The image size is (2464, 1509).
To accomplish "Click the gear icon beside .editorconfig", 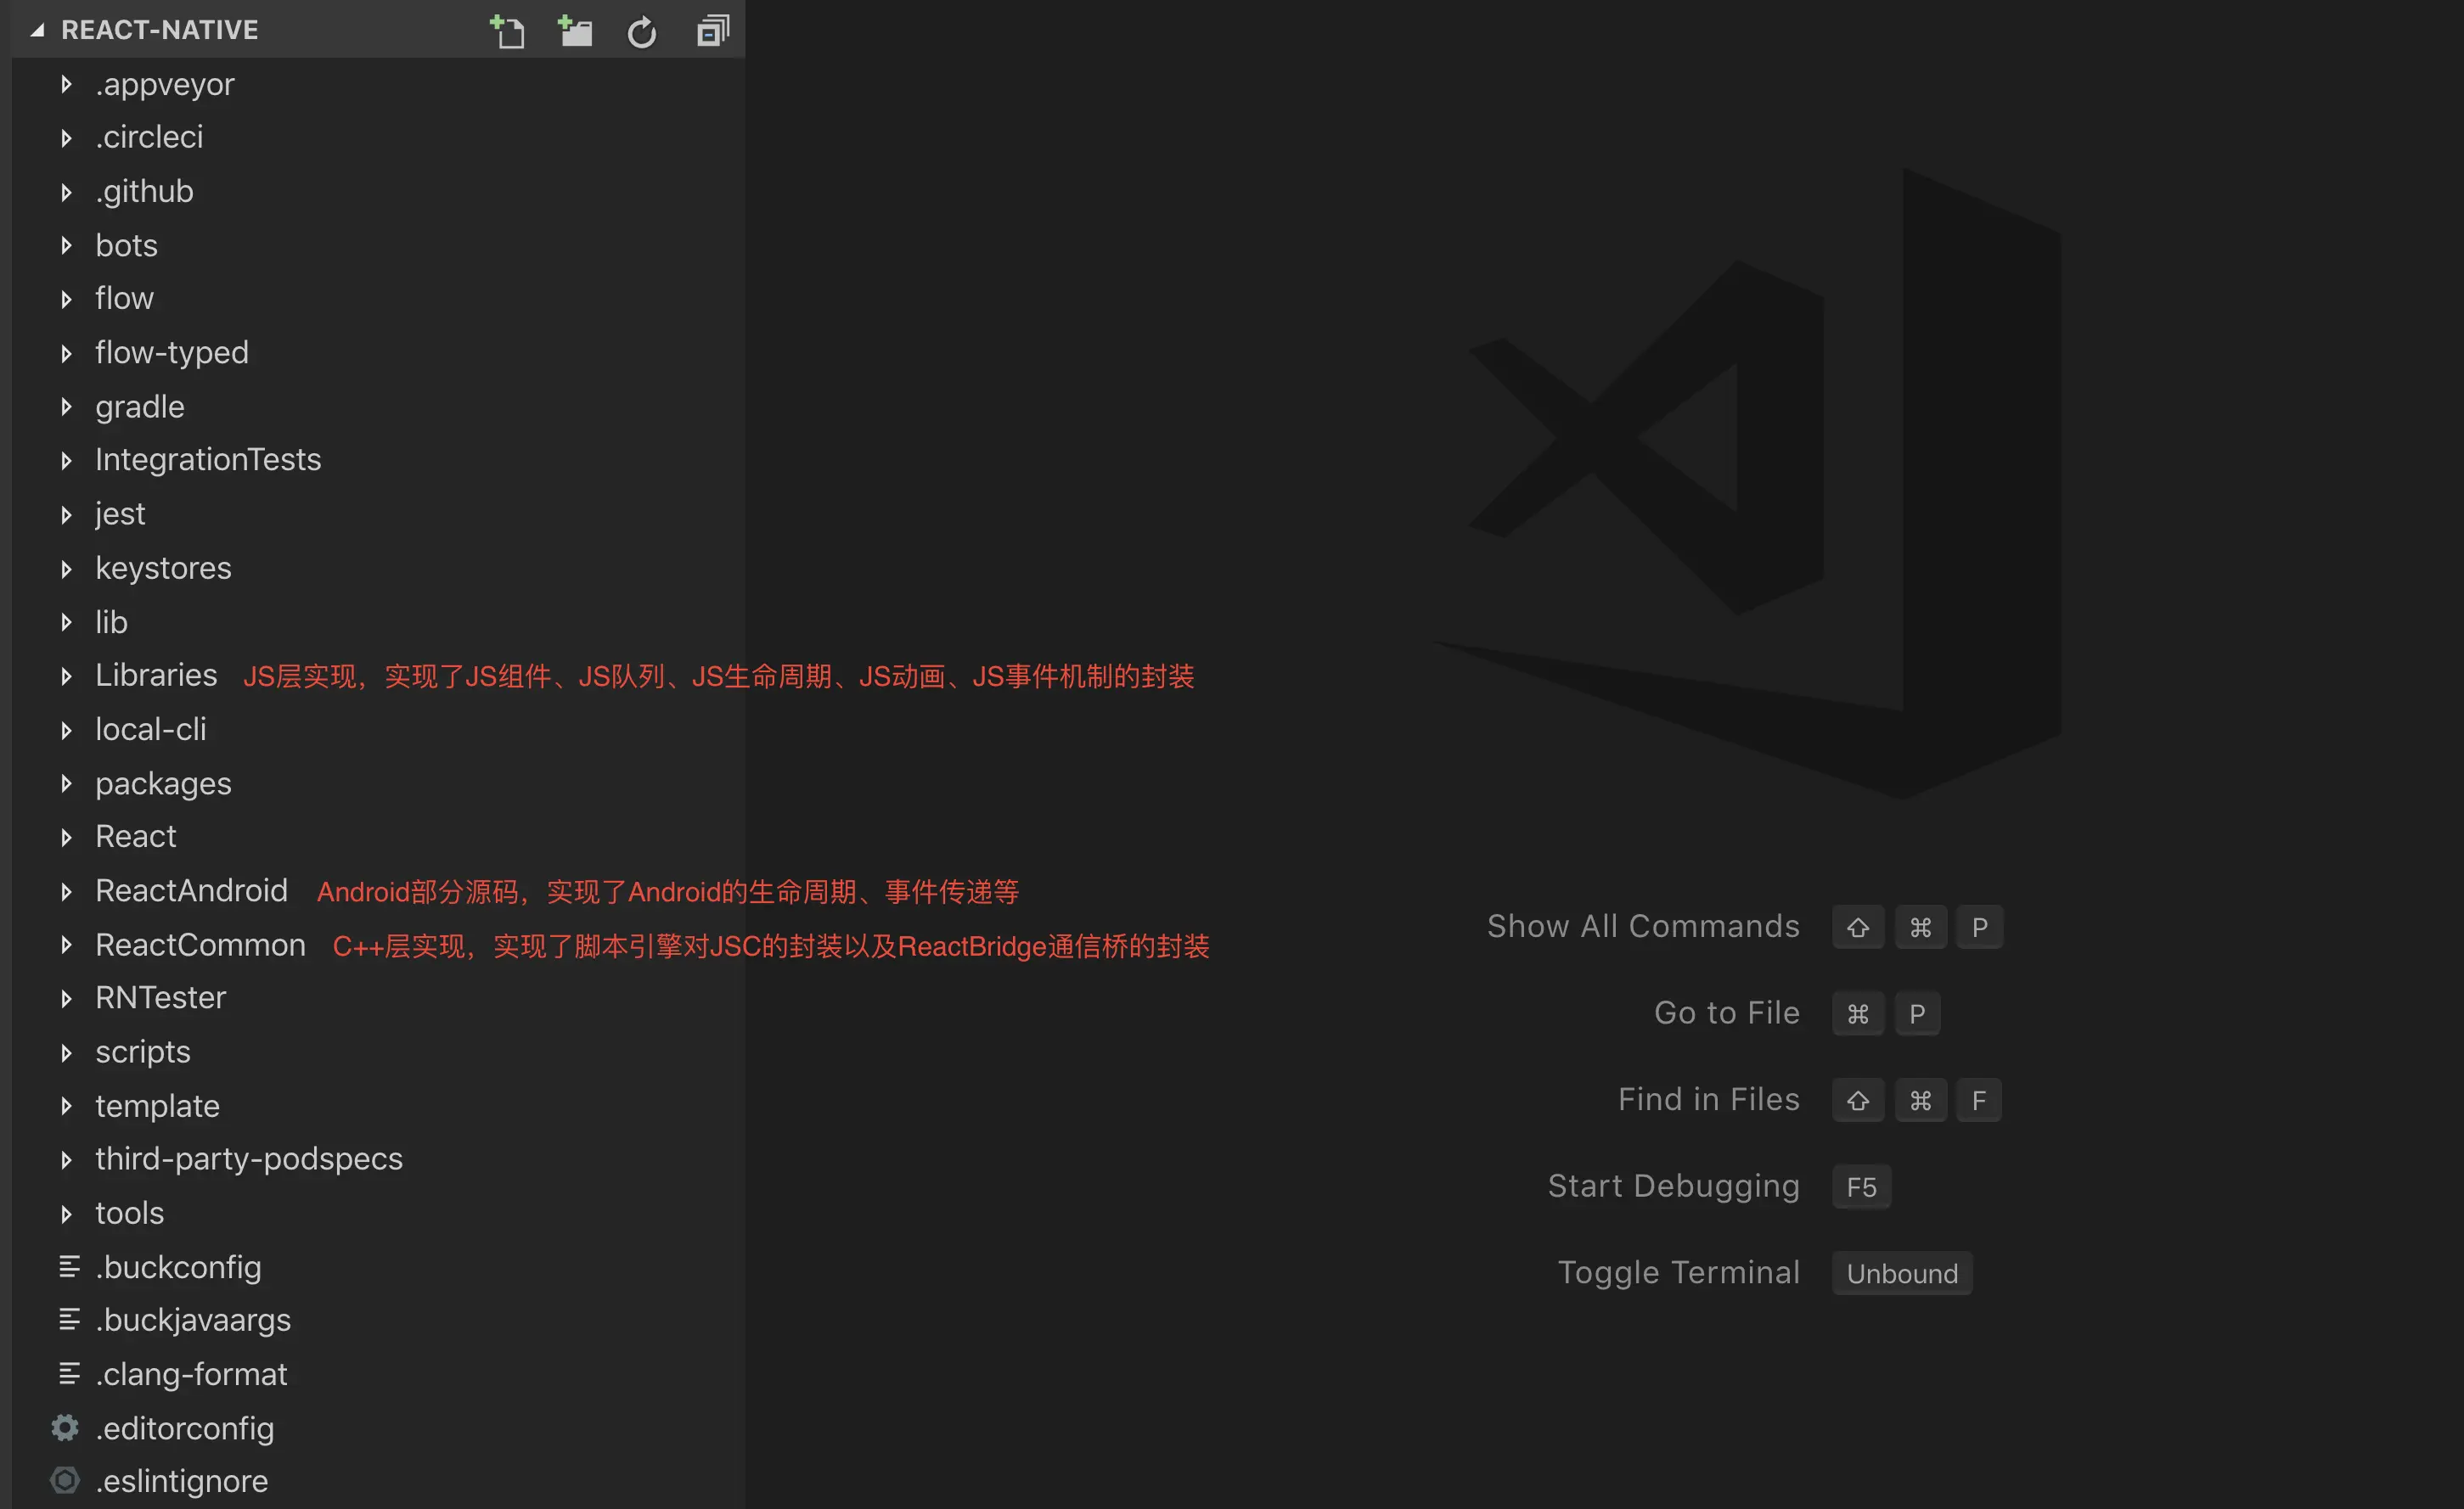I will click(65, 1427).
